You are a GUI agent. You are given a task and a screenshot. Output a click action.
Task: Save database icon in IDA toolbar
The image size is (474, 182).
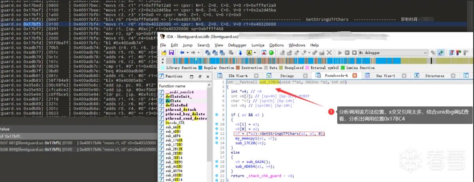pyautogui.click(x=171, y=52)
